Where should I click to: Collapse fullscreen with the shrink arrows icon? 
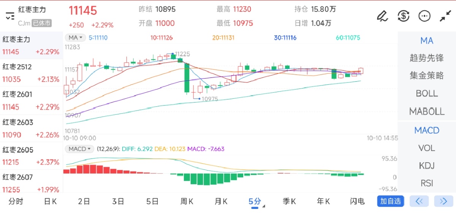445,16
